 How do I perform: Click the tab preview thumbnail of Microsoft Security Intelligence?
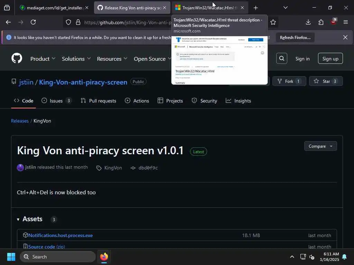tap(220, 60)
